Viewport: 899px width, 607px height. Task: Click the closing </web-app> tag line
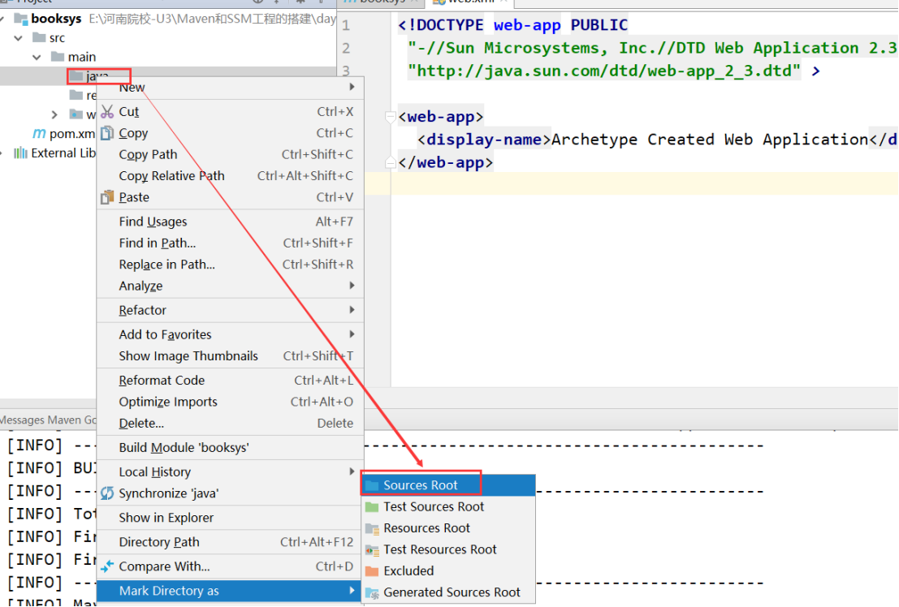[x=446, y=163]
